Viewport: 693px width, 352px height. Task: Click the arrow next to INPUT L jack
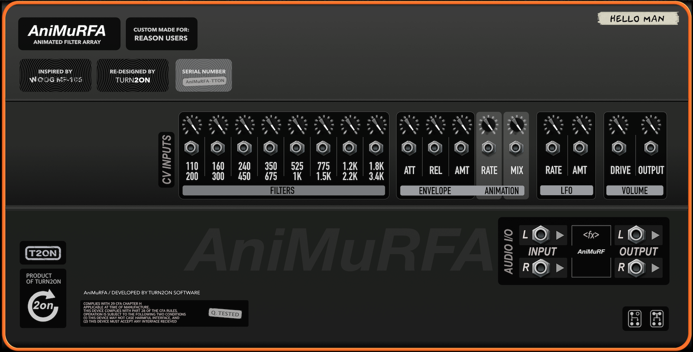coord(560,235)
